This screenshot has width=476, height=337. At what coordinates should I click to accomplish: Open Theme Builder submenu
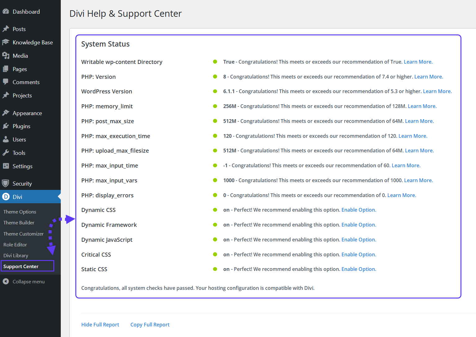19,222
